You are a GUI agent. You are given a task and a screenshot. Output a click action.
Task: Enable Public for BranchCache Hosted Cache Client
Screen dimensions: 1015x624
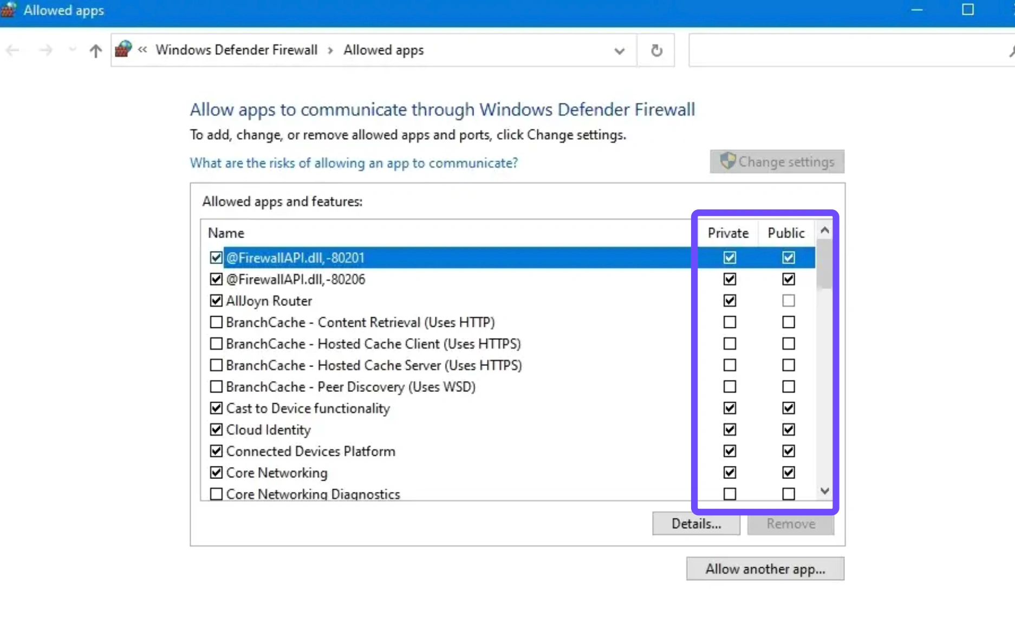click(x=789, y=344)
